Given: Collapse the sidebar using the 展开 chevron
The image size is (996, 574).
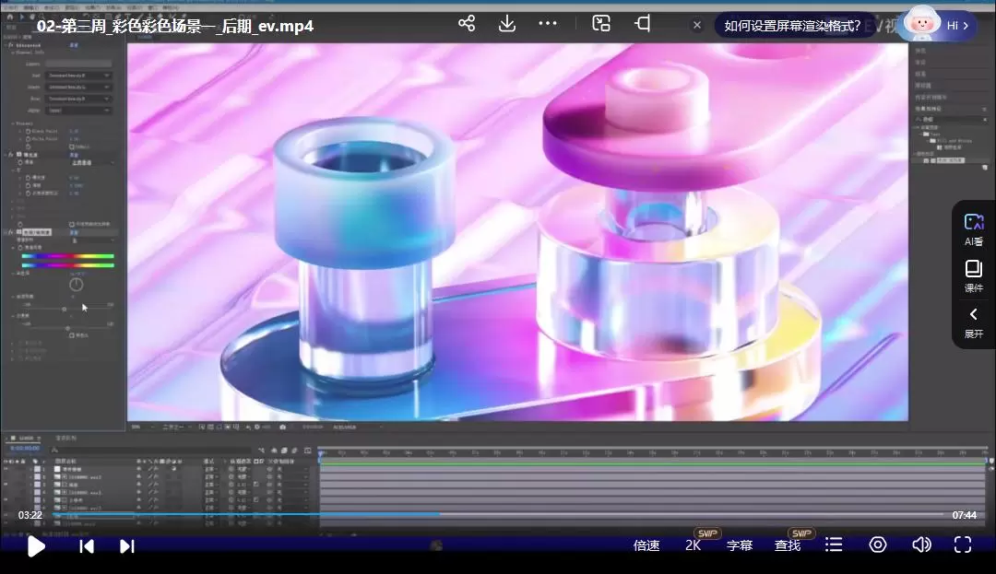Looking at the screenshot, I should tap(974, 322).
